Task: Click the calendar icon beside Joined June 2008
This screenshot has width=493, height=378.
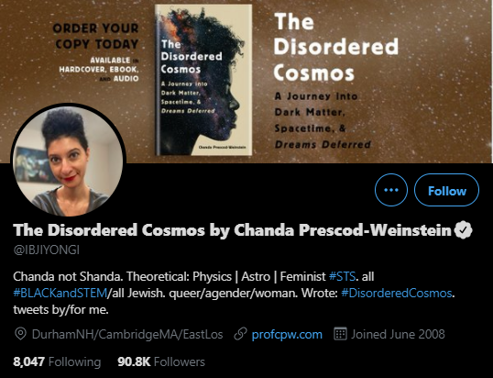Action: point(340,334)
